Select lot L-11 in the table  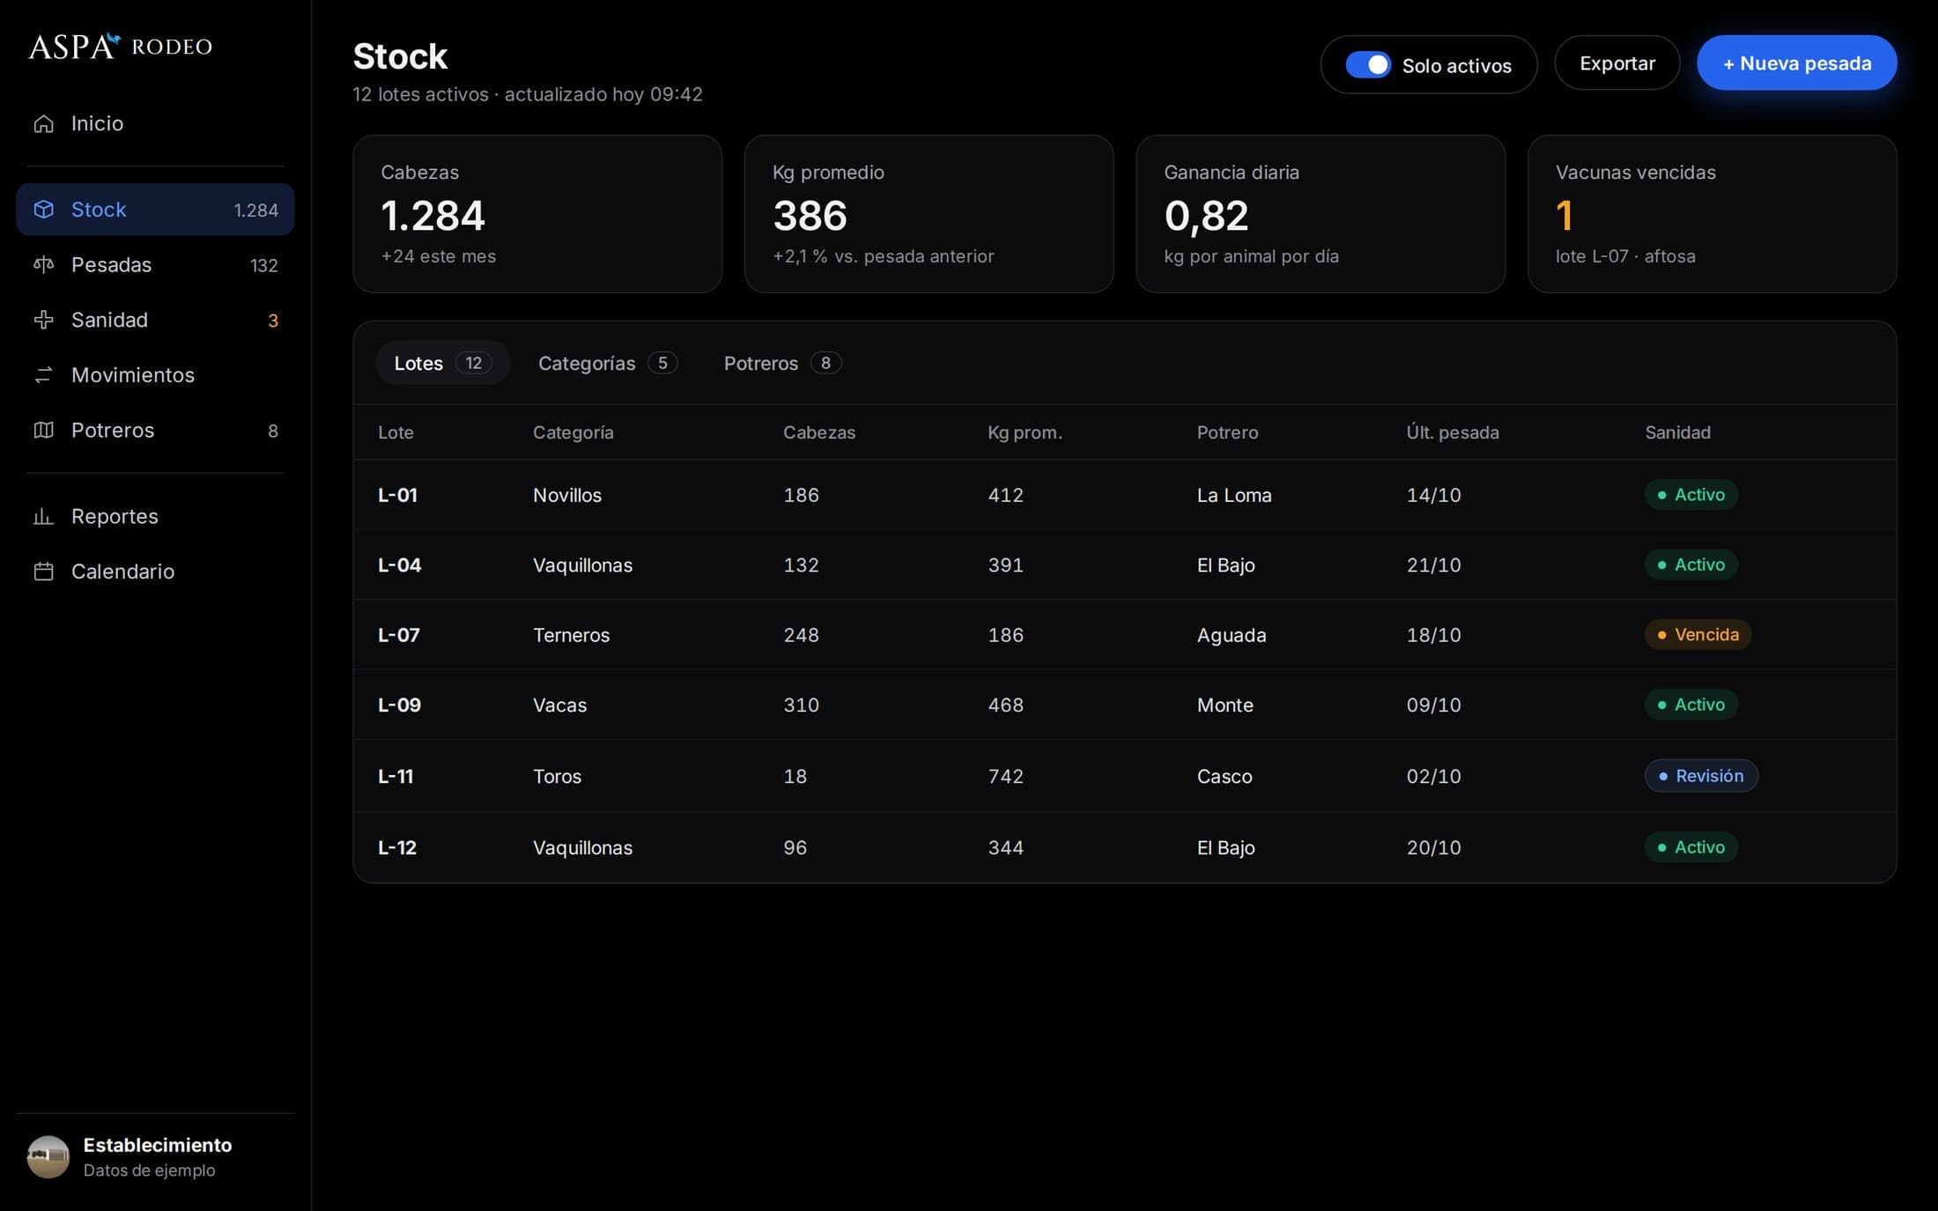coord(1125,776)
